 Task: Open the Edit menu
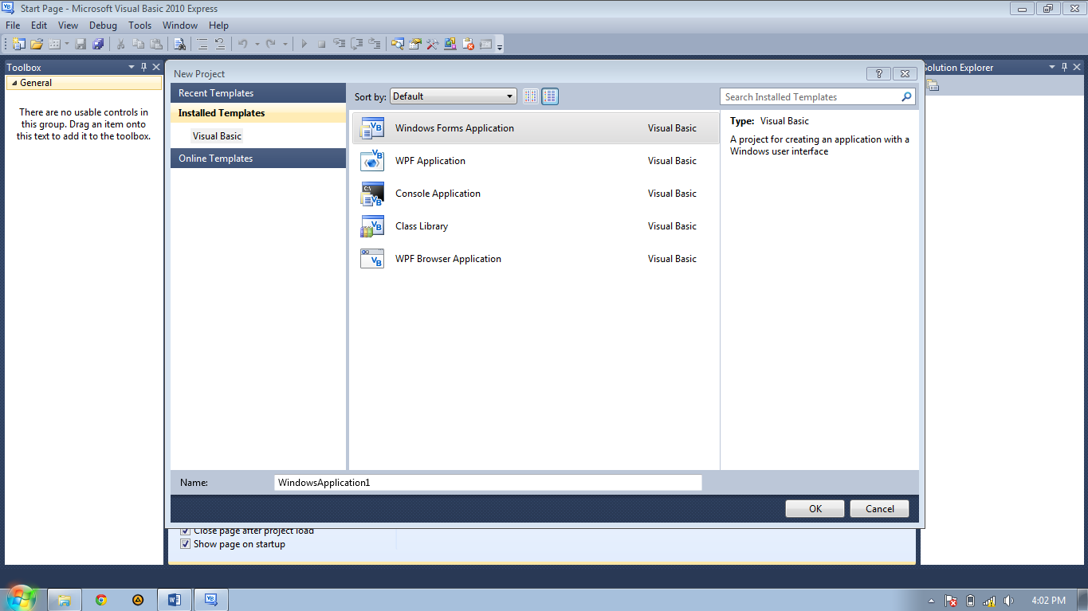(39, 25)
